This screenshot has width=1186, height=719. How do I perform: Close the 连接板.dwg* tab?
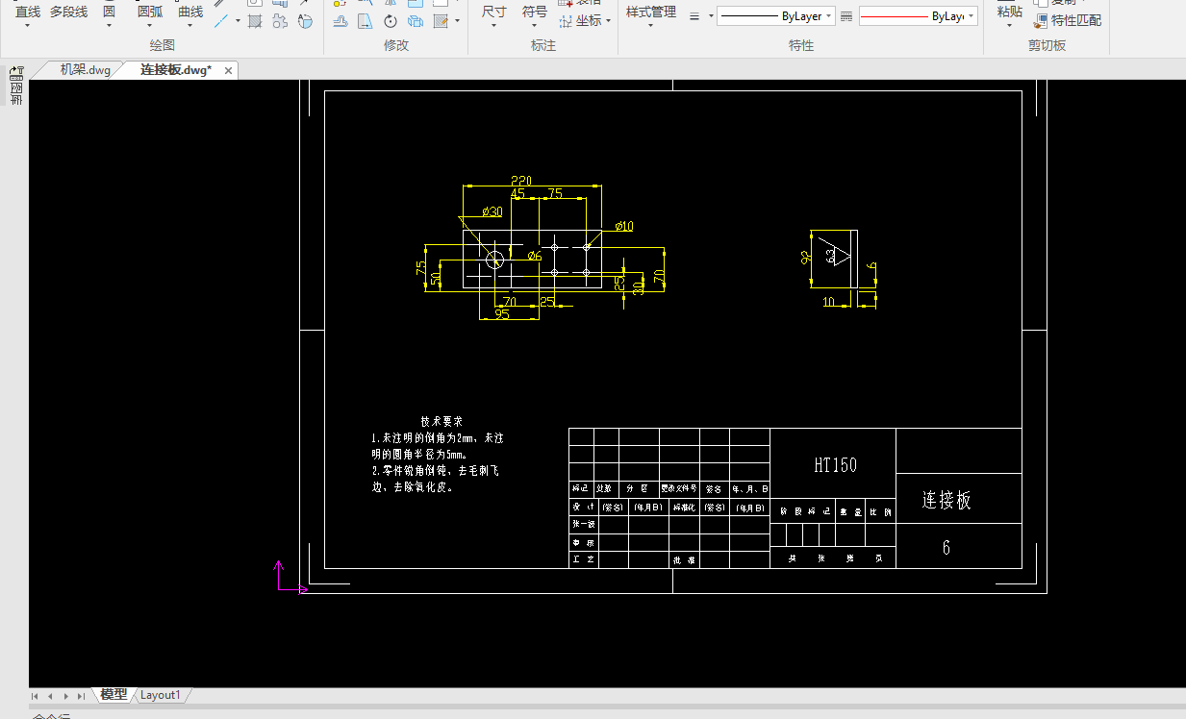click(229, 70)
